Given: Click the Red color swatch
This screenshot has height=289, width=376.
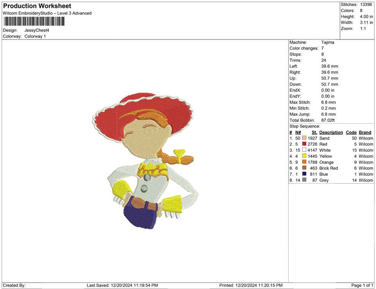Looking at the screenshot, I should click(x=304, y=144).
